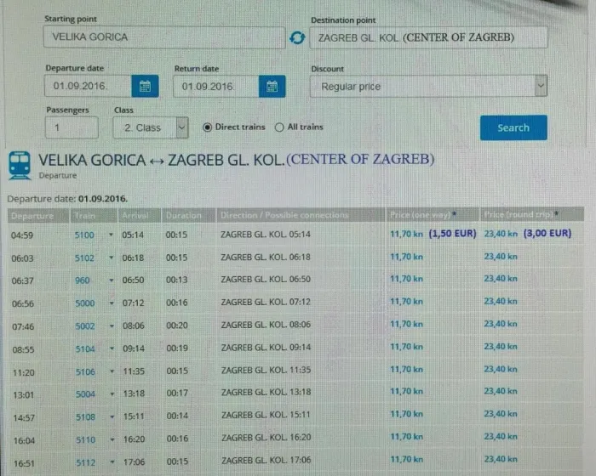Viewport: 596px width, 476px height.
Task: Open Departure date calendar picker
Action: [x=145, y=86]
